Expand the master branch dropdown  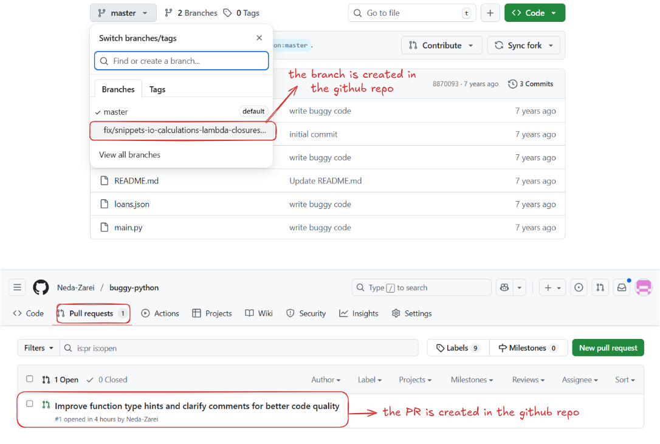point(123,13)
